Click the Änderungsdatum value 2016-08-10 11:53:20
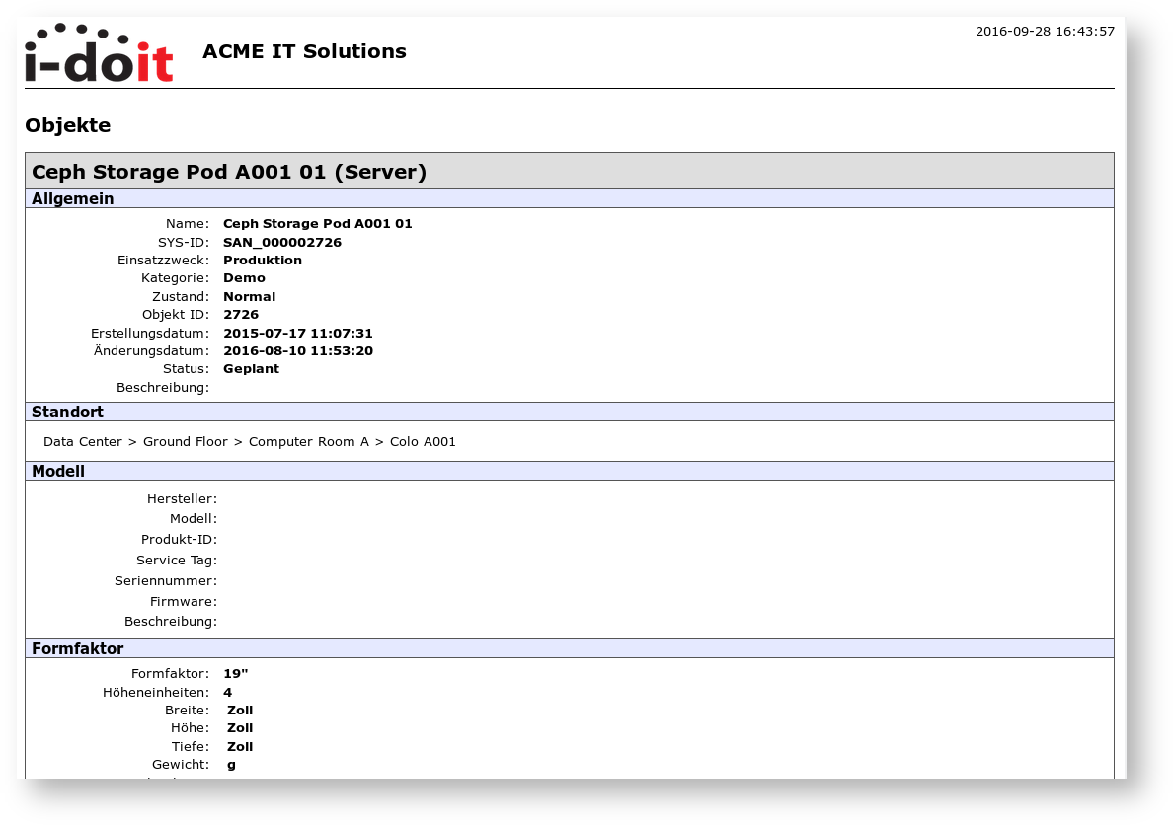Screen dimensions: 1174x826 click(298, 351)
